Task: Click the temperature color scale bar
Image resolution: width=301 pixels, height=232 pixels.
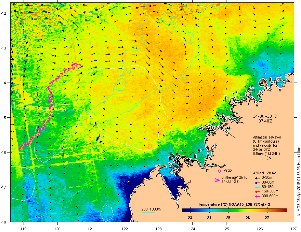Action: coord(235,211)
